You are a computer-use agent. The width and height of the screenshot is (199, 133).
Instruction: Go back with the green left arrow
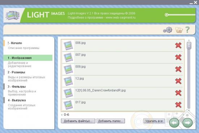[x=174, y=123]
